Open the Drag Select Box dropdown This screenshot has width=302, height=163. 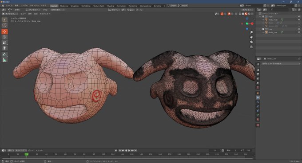coord(57,10)
